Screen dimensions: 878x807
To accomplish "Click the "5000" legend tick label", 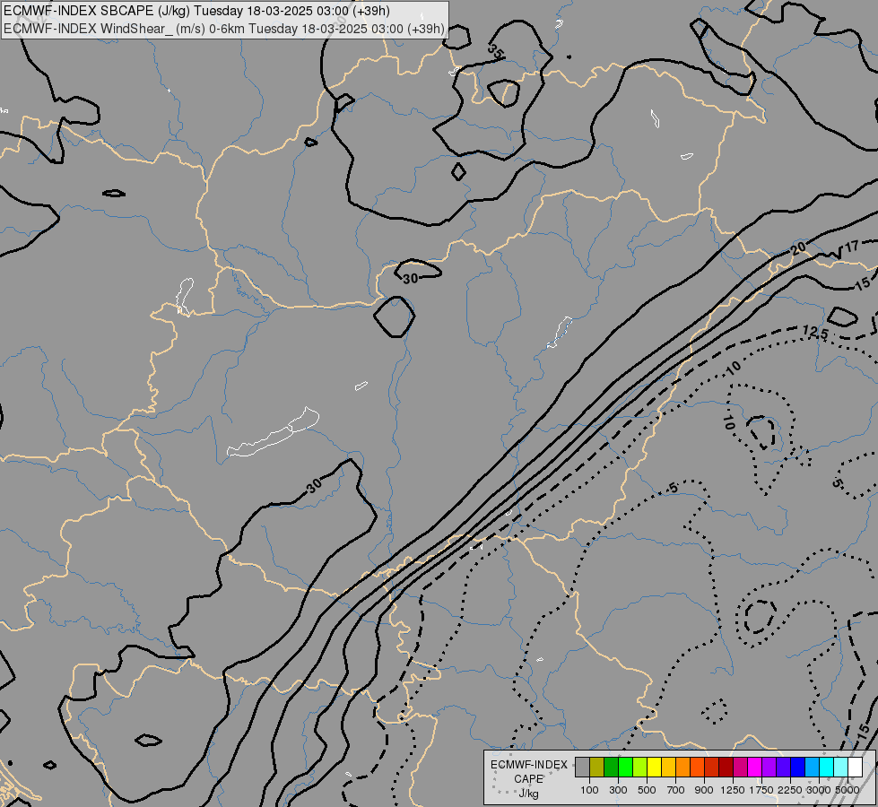I will [848, 790].
